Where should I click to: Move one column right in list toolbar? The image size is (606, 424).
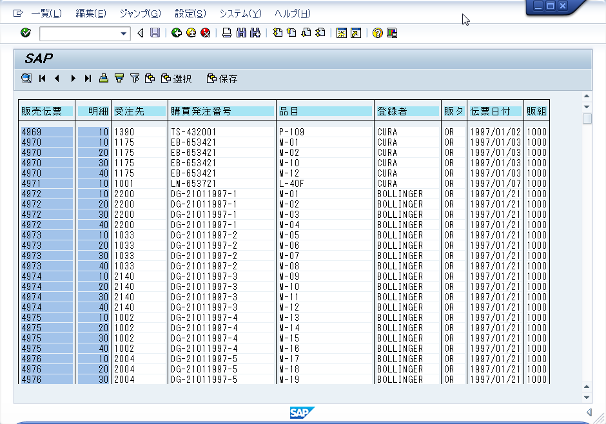click(73, 79)
